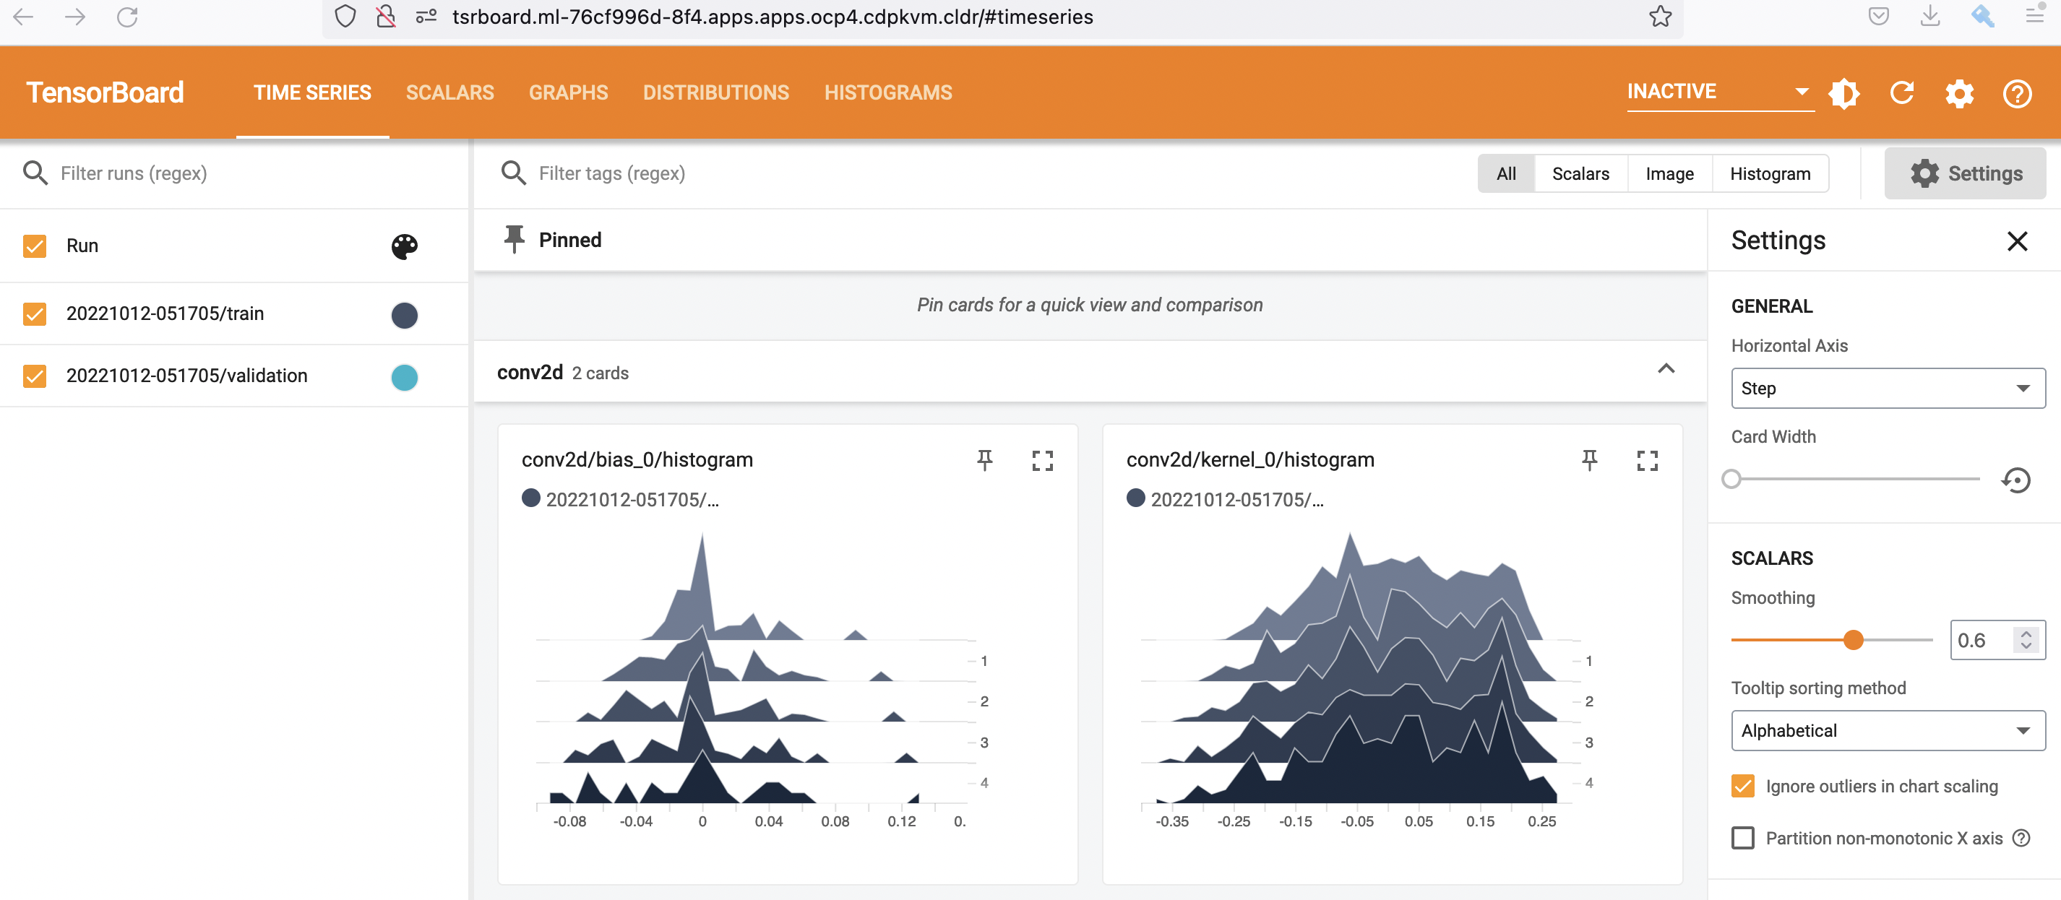Filter cards with the Scalars button

pos(1580,173)
